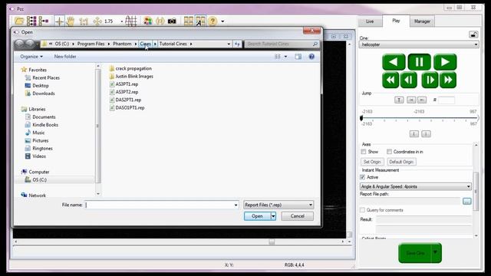Step forward one frame
Screen dimensions: 491x276
tap(430, 80)
